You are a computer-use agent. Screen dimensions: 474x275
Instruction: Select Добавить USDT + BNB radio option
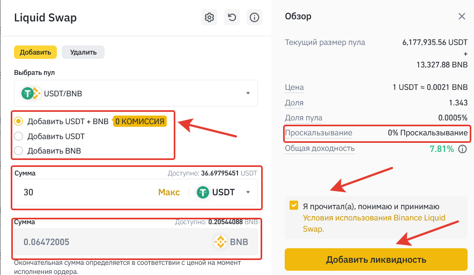[x=18, y=121]
